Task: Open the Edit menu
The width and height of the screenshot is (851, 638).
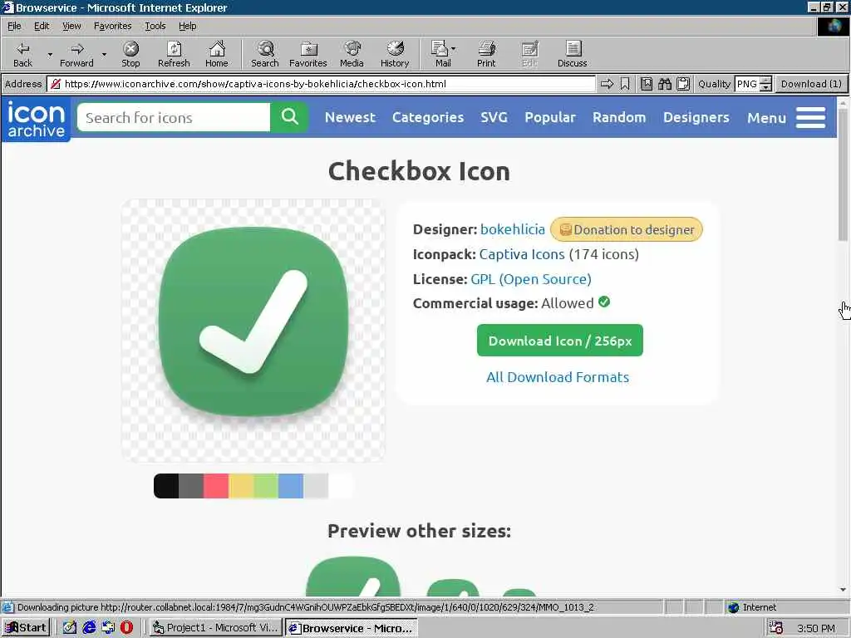Action: pos(42,26)
